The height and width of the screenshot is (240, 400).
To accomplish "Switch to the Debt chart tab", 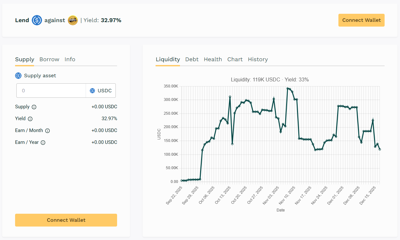I will [x=192, y=59].
